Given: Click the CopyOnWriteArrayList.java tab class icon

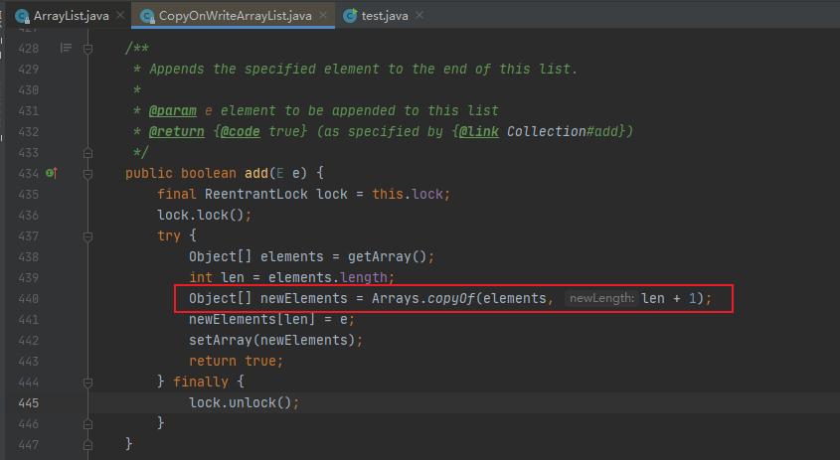Looking at the screenshot, I should pos(147,16).
